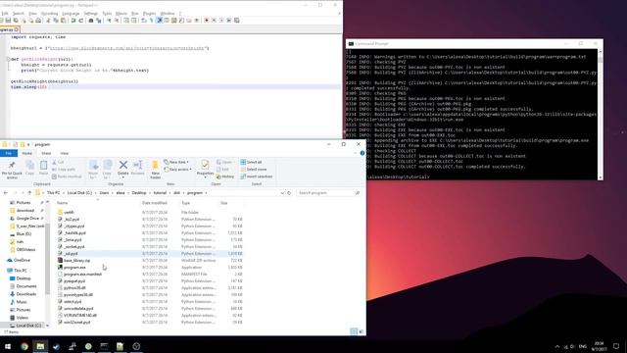Switch to the Share ribbon tab
Image resolution: width=627 pixels, height=353 pixels.
pyautogui.click(x=46, y=153)
